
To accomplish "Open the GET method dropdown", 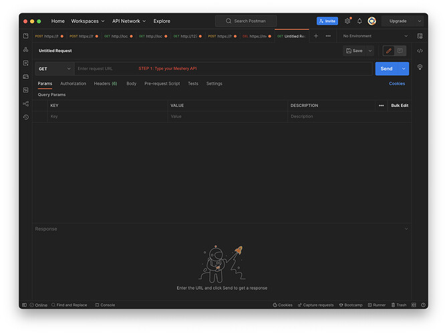I will (x=55, y=69).
